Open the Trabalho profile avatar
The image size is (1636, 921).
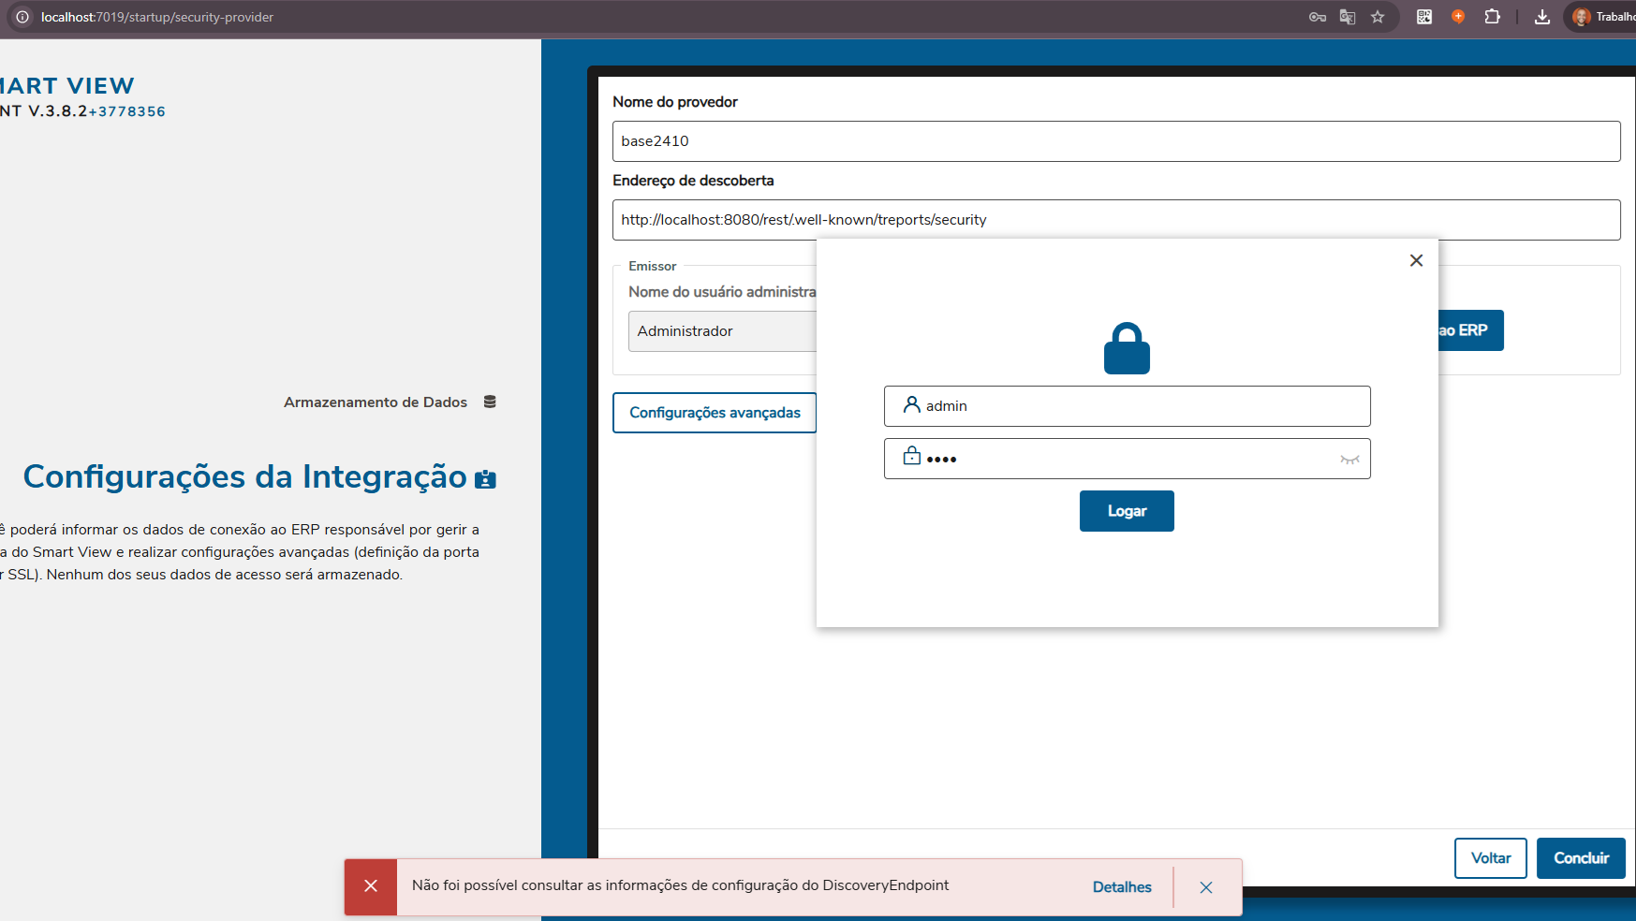pos(1582,17)
